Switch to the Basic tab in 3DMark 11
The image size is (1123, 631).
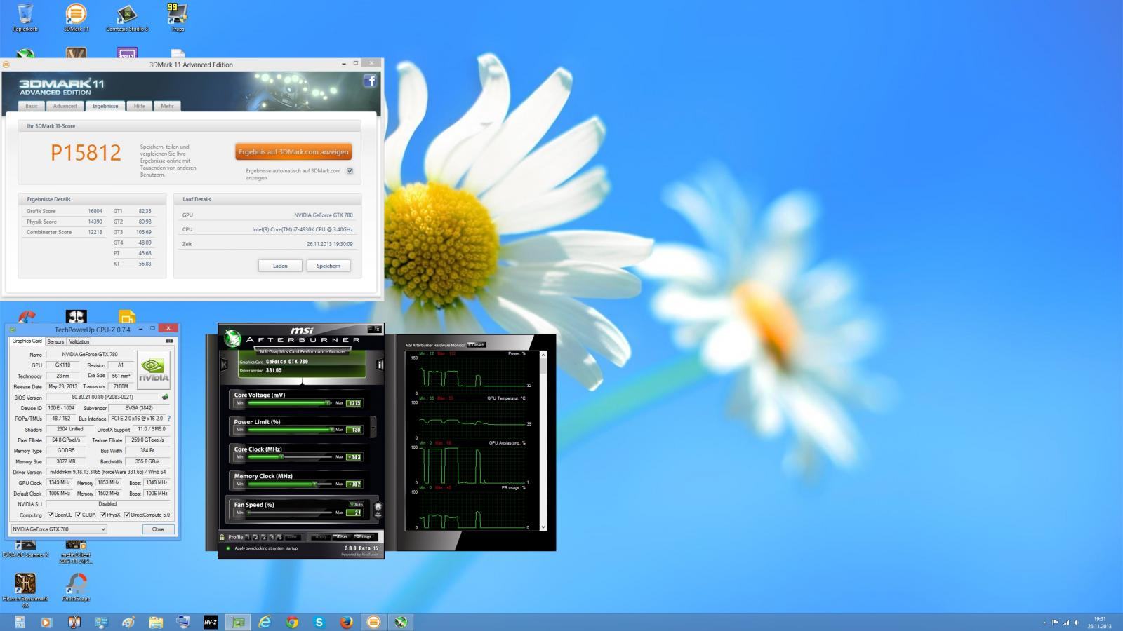pos(32,106)
